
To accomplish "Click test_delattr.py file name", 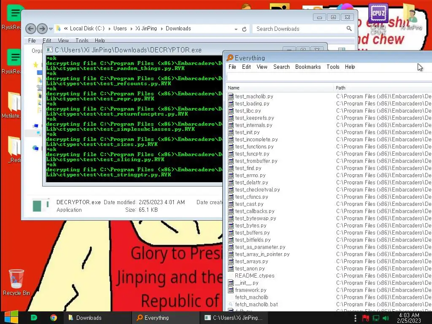I will coord(251,182).
